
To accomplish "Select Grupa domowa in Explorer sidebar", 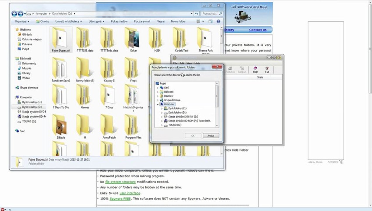I will point(29,88).
